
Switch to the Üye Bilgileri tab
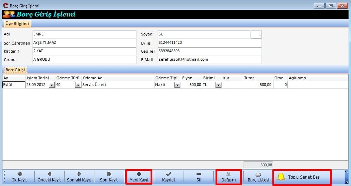pos(17,24)
